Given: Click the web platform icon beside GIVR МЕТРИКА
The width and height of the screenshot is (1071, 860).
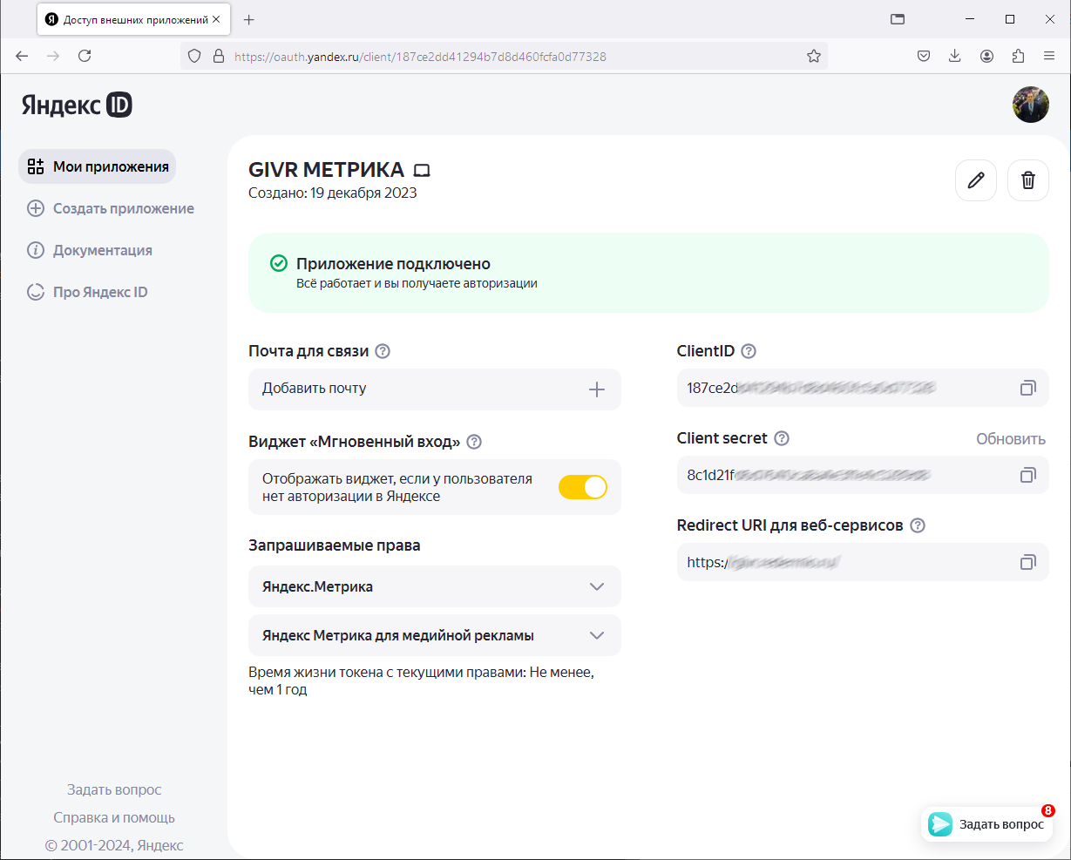Looking at the screenshot, I should coord(422,170).
